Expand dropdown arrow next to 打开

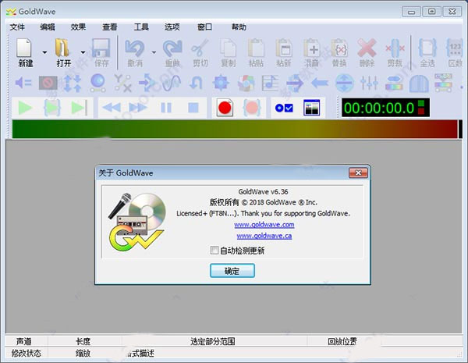click(83, 52)
